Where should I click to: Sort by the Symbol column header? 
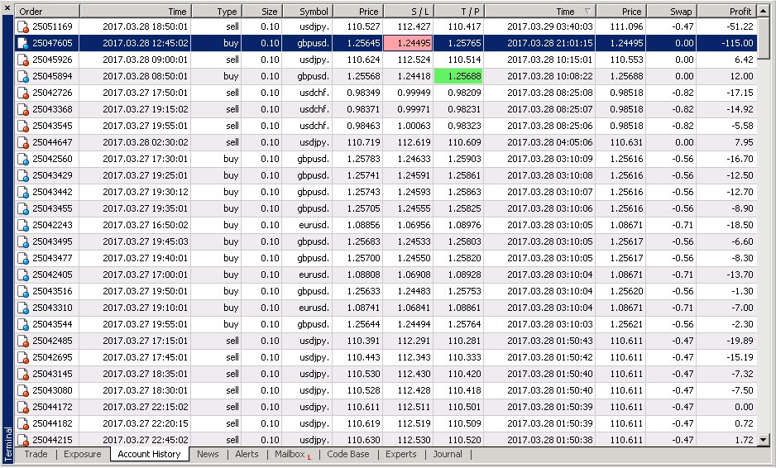307,12
